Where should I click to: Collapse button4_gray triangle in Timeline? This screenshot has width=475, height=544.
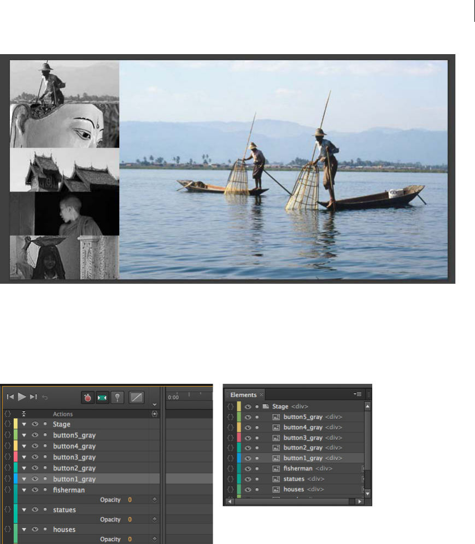pos(24,446)
